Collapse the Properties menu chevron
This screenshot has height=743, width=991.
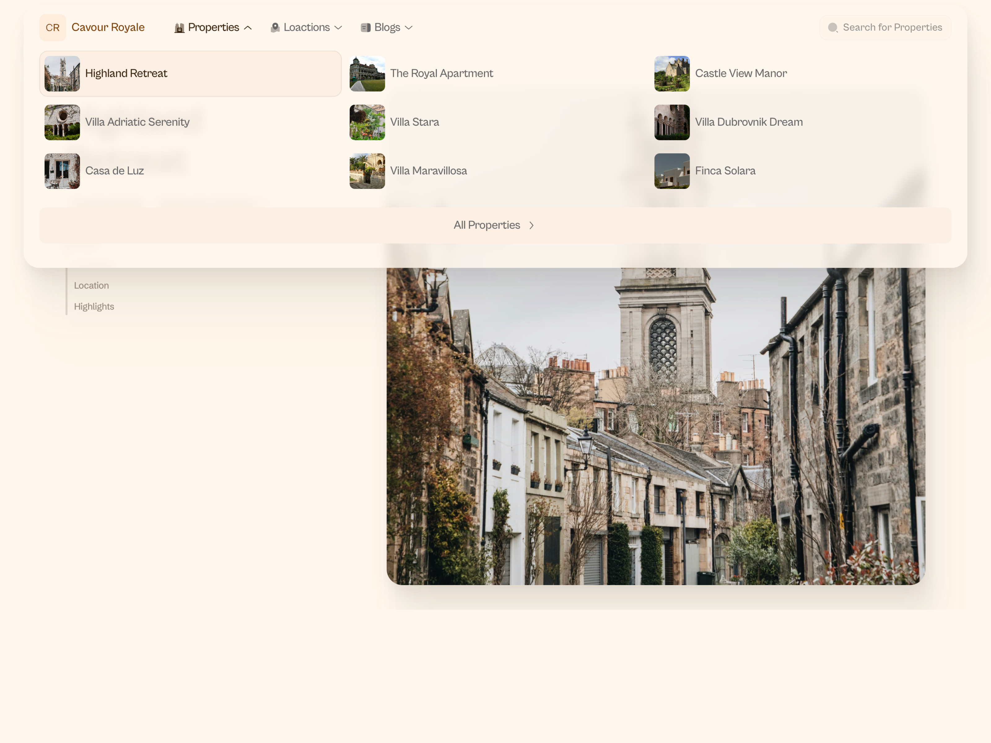(x=248, y=28)
